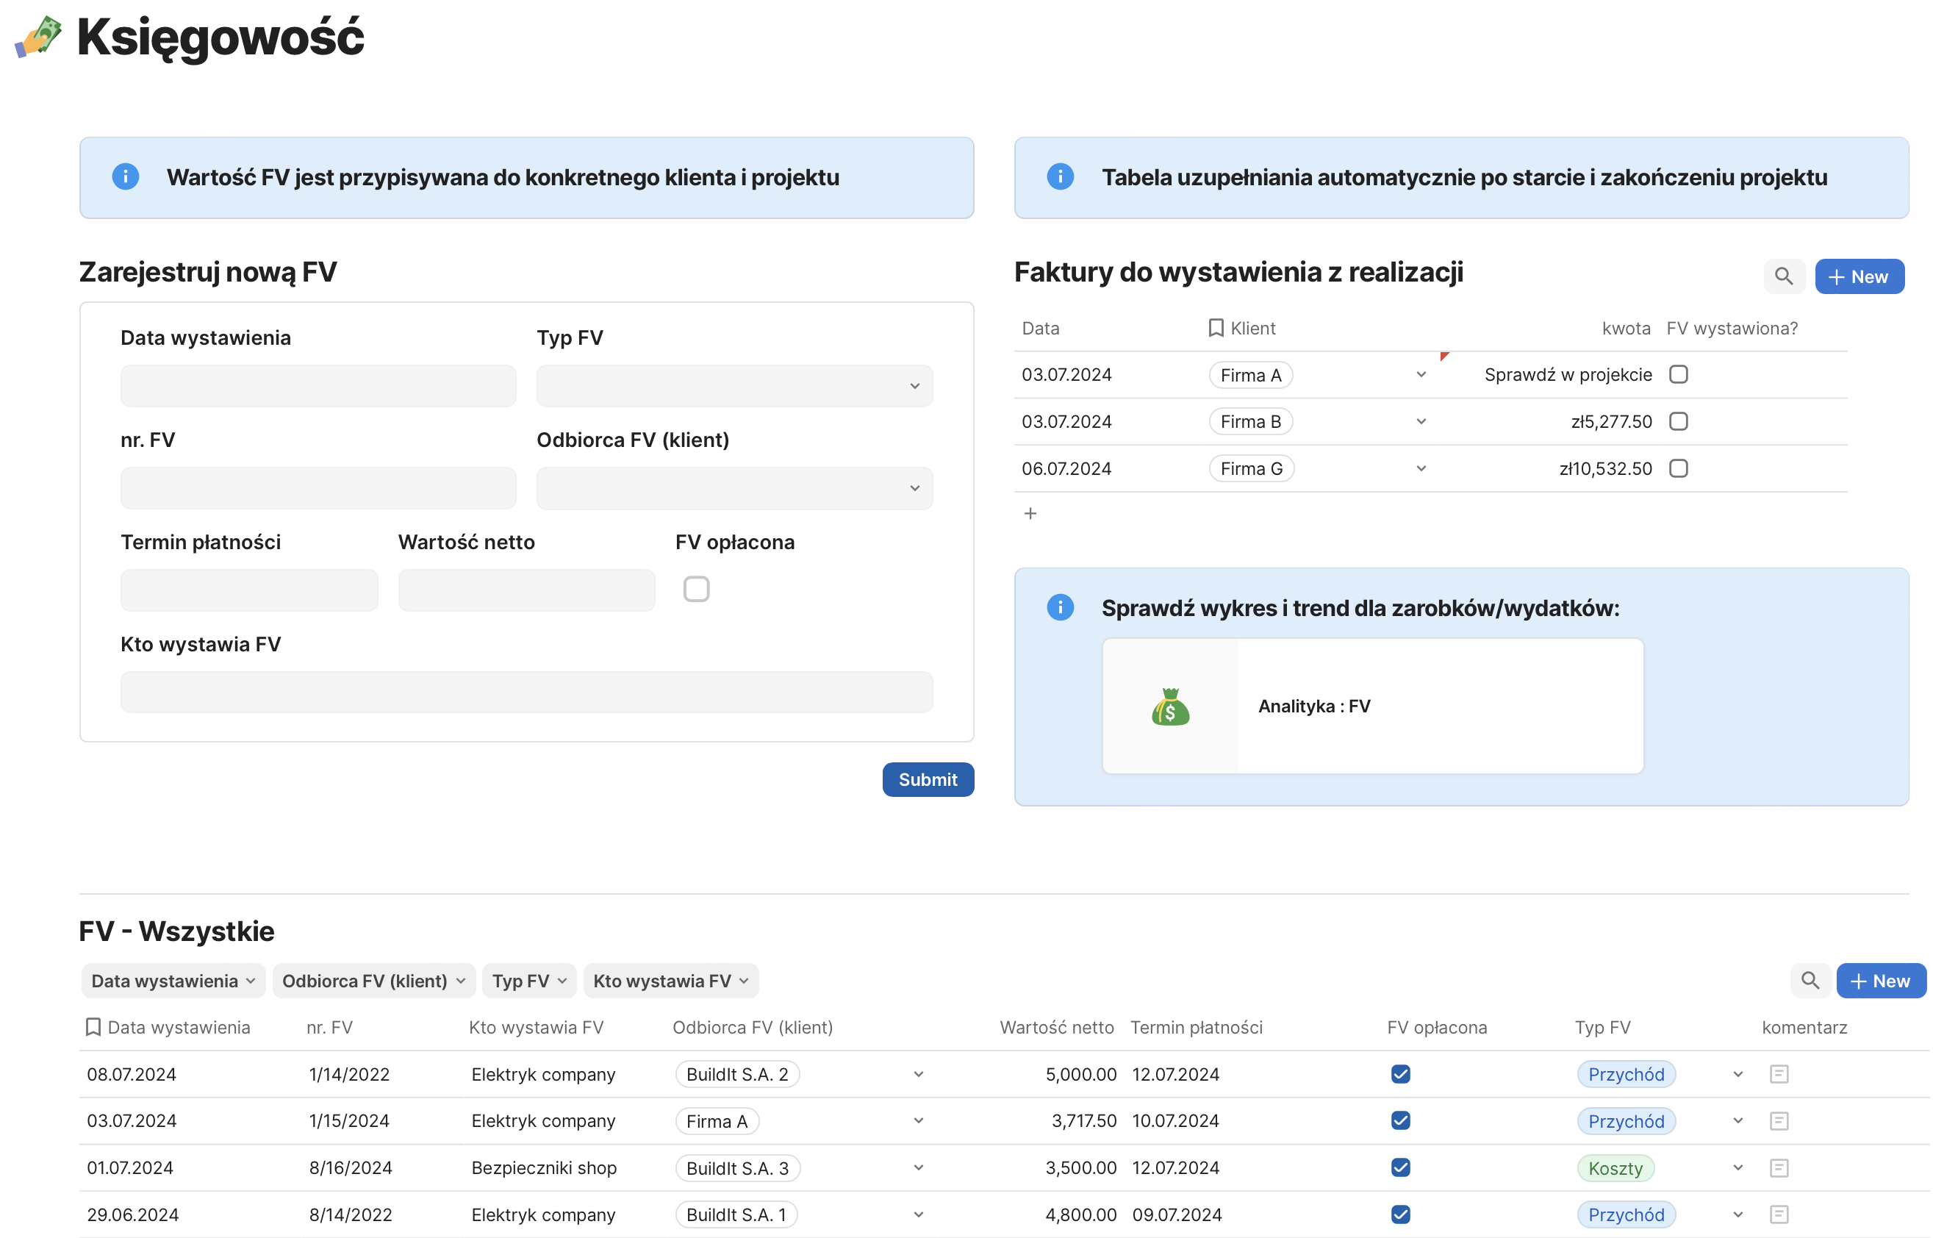
Task: Click New button in Faktury do wystawienia
Action: [1858, 276]
